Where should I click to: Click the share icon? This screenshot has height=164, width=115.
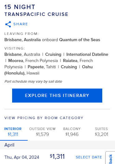(x=8, y=24)
